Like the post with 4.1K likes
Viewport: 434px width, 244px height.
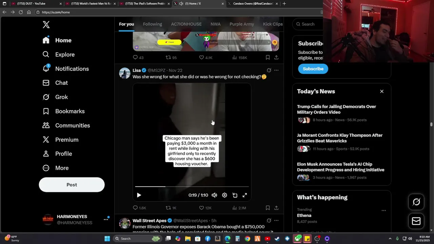(x=205, y=58)
